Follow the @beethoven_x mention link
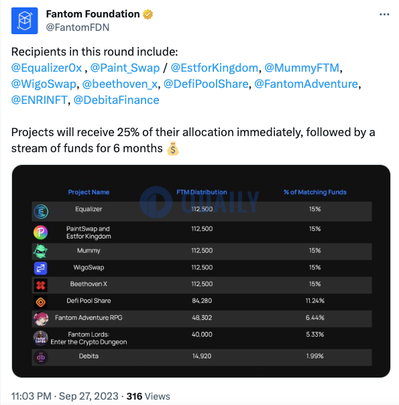This screenshot has height=405, width=399. [120, 84]
